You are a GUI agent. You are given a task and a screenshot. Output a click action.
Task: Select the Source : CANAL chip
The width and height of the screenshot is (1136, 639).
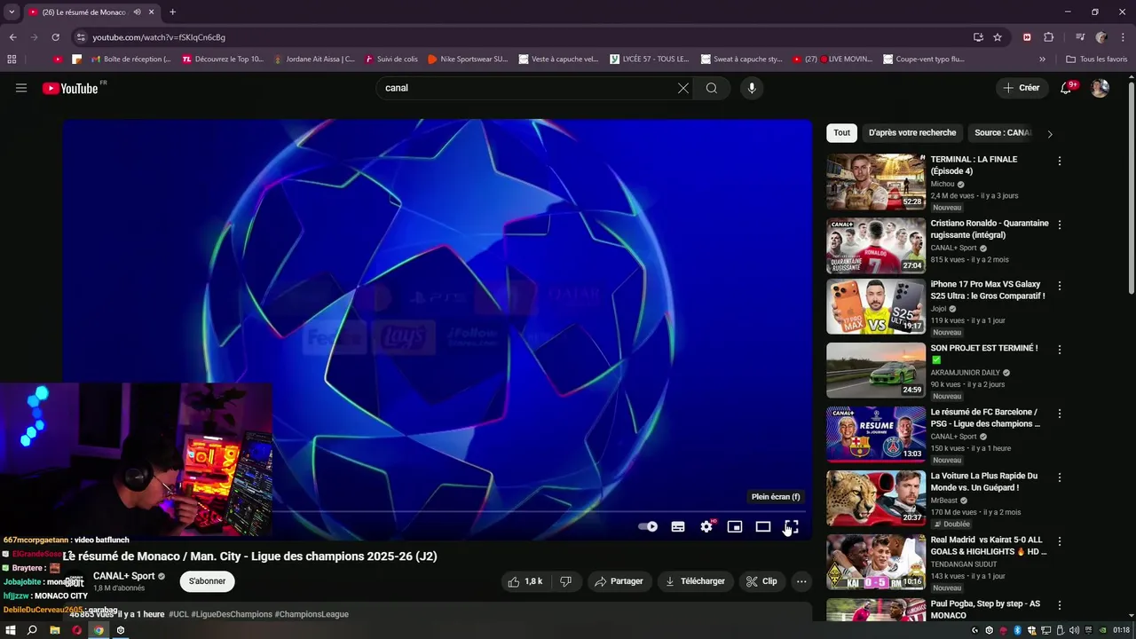point(1003,133)
